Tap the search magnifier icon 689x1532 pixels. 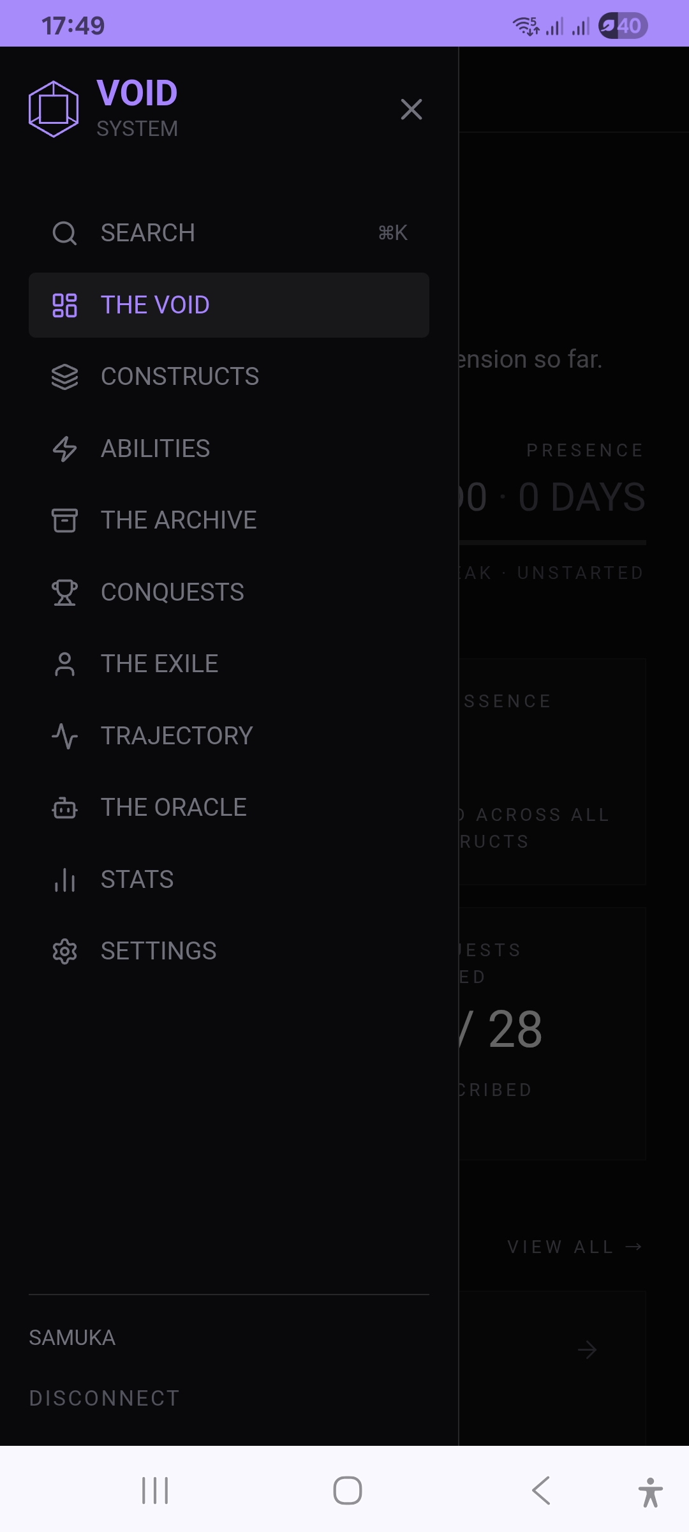click(x=64, y=233)
